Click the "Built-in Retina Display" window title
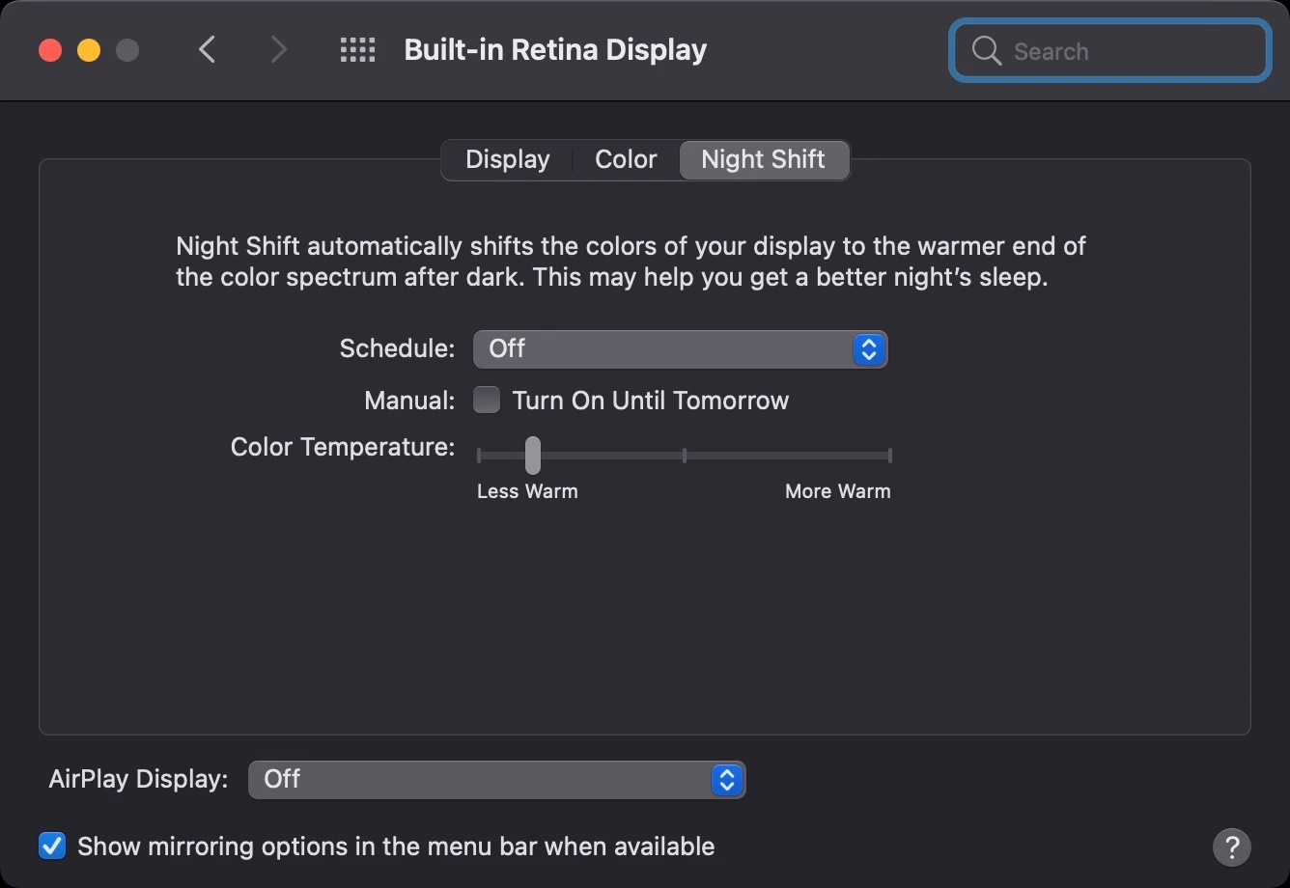1290x888 pixels. pyautogui.click(x=555, y=50)
